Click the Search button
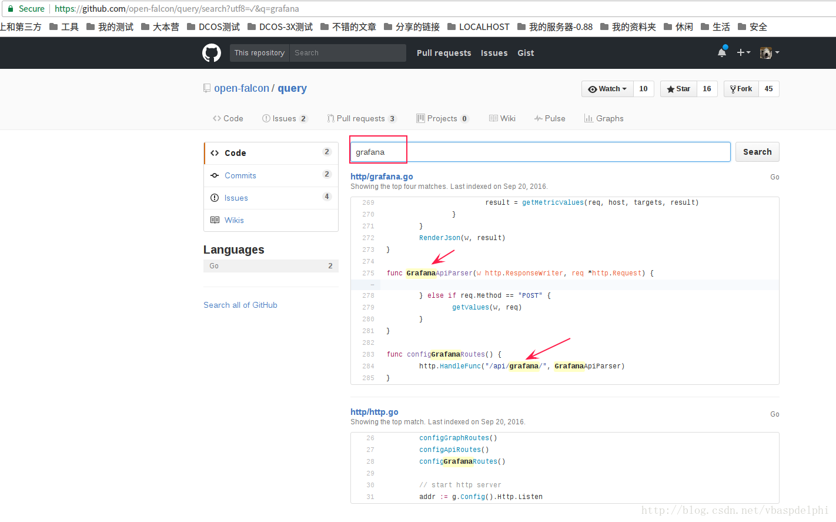 pos(757,152)
